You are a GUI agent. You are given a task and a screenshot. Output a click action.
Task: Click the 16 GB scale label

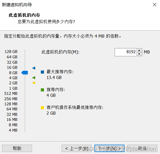(x=12, y=67)
